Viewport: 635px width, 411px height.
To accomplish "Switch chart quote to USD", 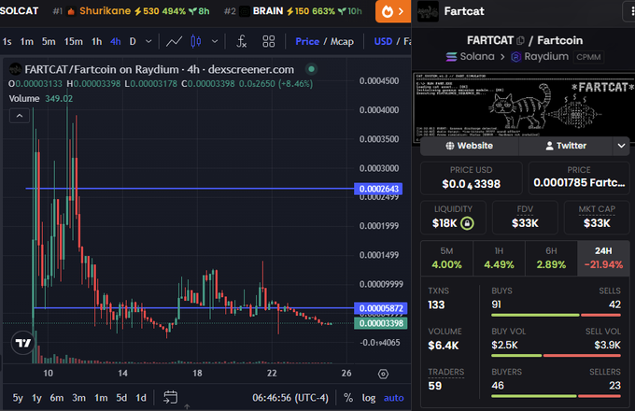I will (x=383, y=41).
